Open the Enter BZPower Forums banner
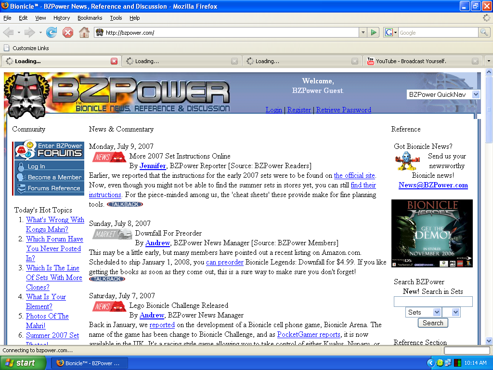The height and width of the screenshot is (370, 493). (x=49, y=150)
